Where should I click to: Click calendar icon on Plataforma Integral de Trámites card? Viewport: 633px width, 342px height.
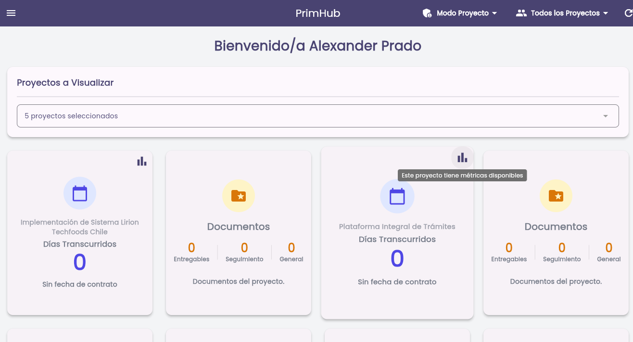pos(397,196)
